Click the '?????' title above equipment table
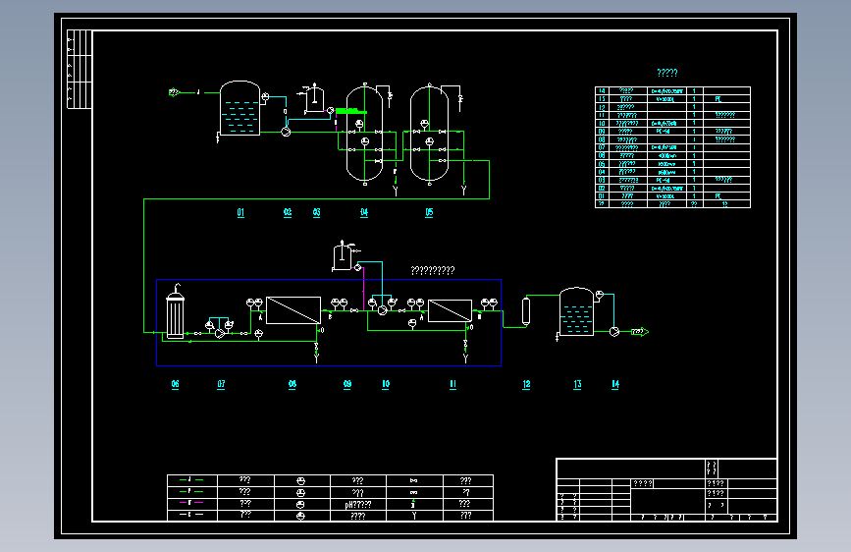This screenshot has width=851, height=552. 667,73
